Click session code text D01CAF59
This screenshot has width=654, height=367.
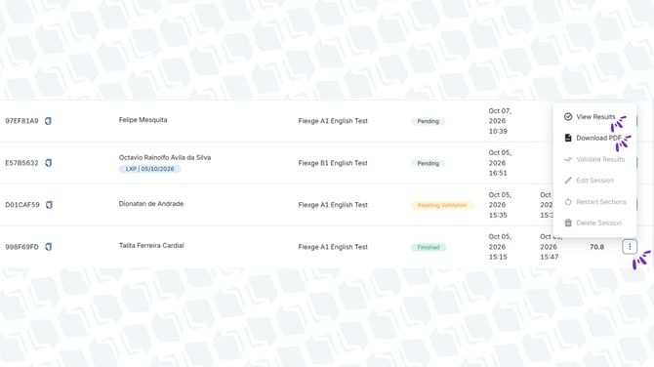[22, 205]
